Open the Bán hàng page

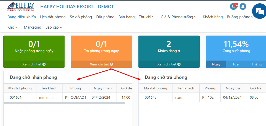click(127, 17)
